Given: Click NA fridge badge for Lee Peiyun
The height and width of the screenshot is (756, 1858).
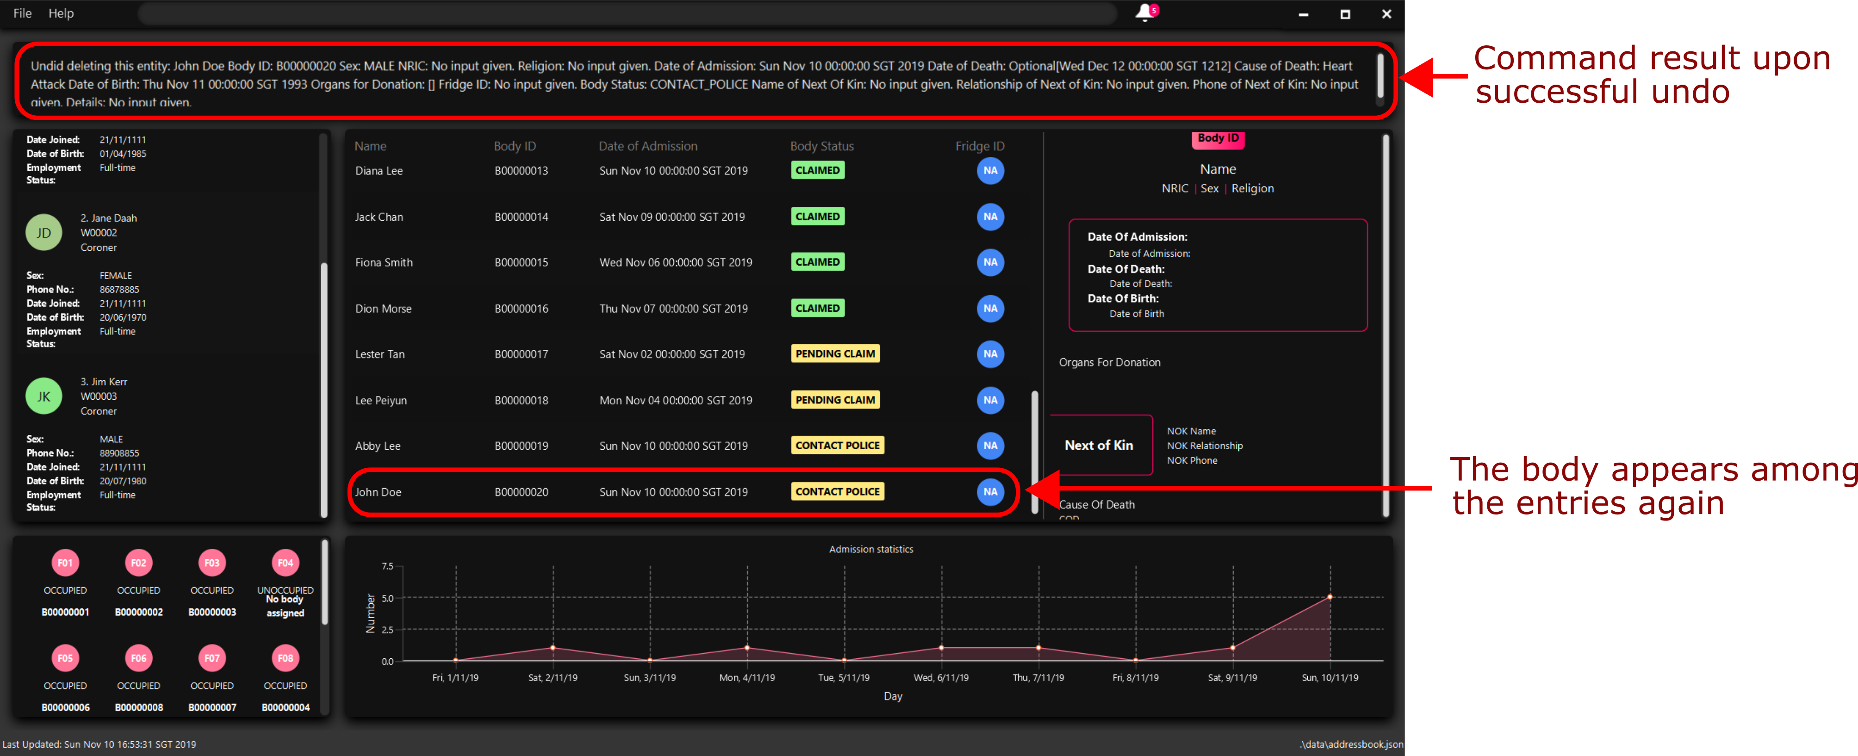Looking at the screenshot, I should point(990,400).
